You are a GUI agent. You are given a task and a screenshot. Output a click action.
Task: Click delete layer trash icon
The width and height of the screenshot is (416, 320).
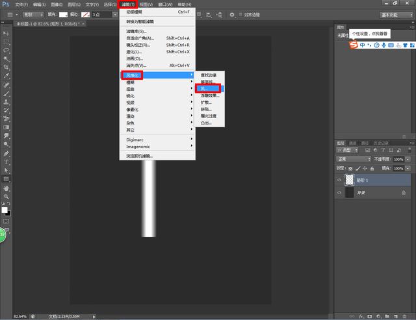(404, 316)
